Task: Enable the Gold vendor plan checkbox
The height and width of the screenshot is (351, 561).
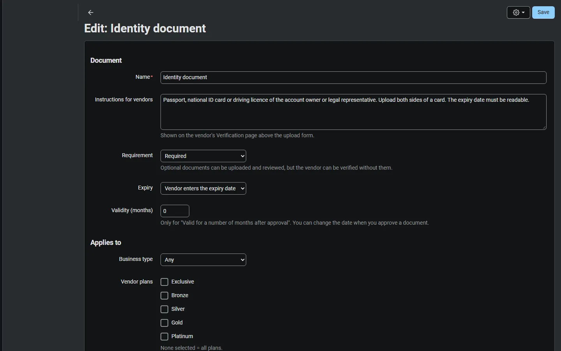Action: pyautogui.click(x=164, y=323)
